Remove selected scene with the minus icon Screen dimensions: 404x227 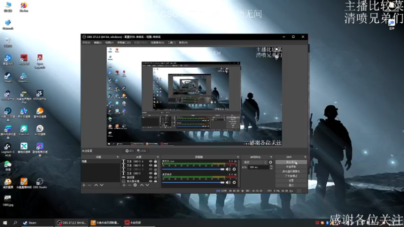[x=89, y=185]
